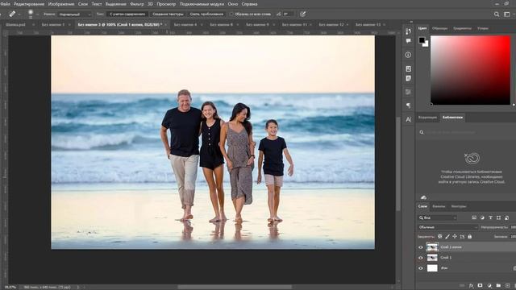The height and width of the screenshot is (290, 516).
Task: Select the С учетом содержимого type option
Action: 127,14
